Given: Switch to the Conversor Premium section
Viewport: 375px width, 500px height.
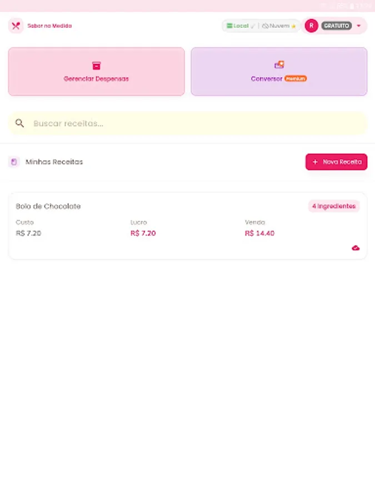Looking at the screenshot, I should coord(279,72).
